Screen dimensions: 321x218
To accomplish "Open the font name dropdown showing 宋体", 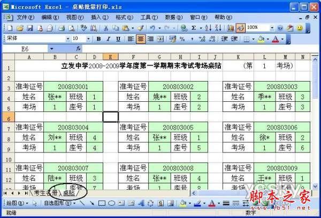I will click(x=67, y=39).
